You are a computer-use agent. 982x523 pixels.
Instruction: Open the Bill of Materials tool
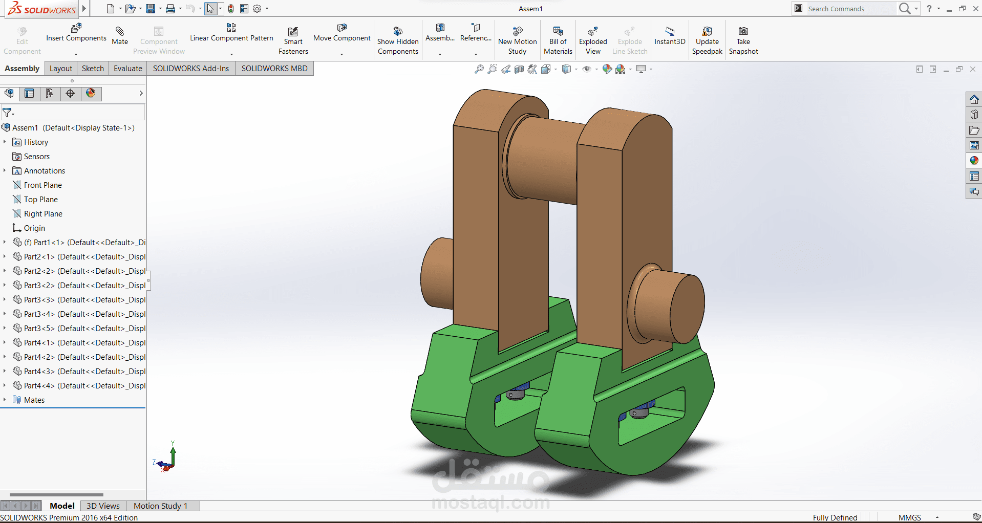pos(558,40)
